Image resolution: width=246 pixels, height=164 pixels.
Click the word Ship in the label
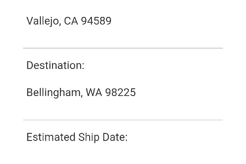(x=89, y=137)
